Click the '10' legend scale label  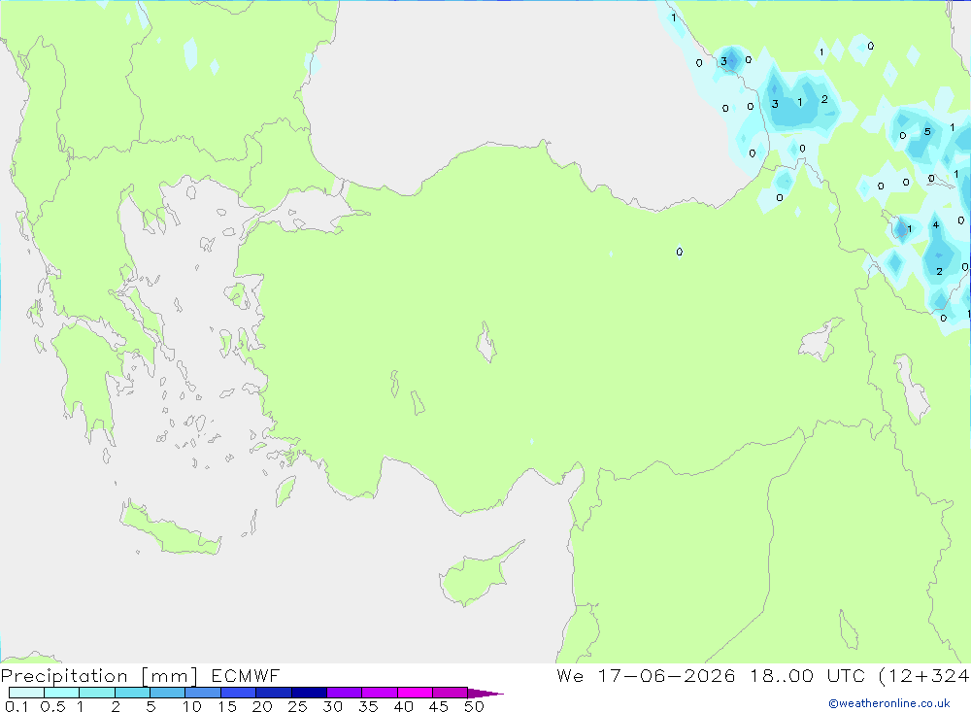191,706
